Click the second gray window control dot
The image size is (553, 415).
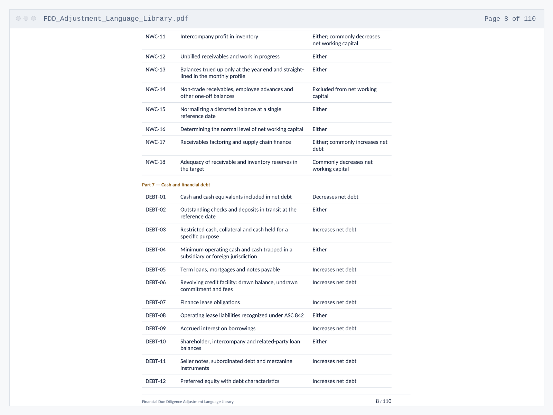pyautogui.click(x=26, y=18)
